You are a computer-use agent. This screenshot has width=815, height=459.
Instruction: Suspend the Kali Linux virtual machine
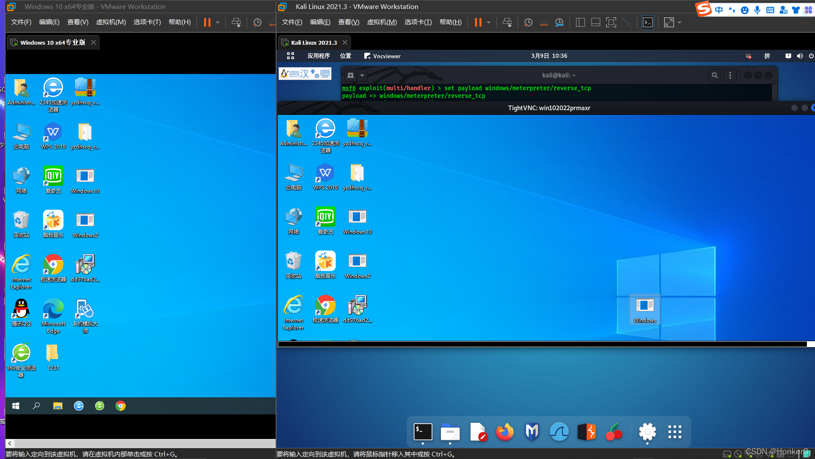[x=478, y=23]
